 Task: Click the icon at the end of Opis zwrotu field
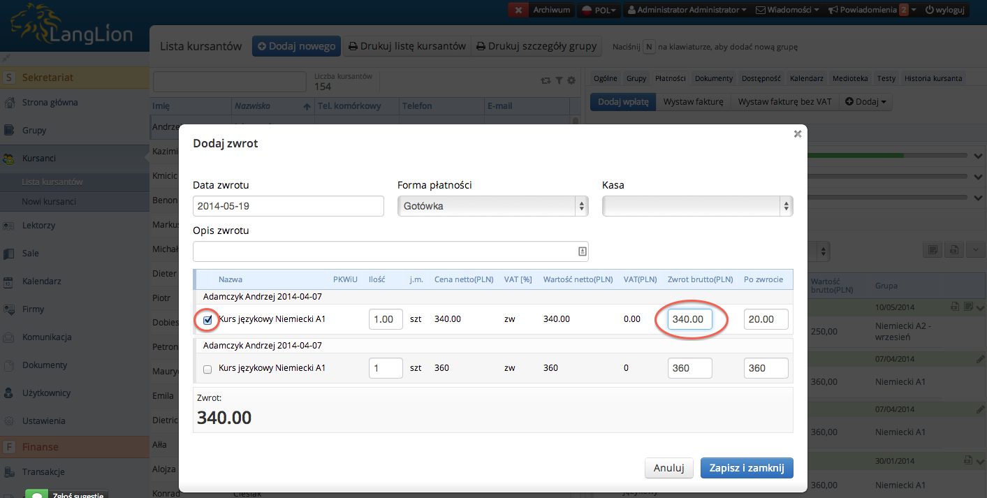pos(582,251)
